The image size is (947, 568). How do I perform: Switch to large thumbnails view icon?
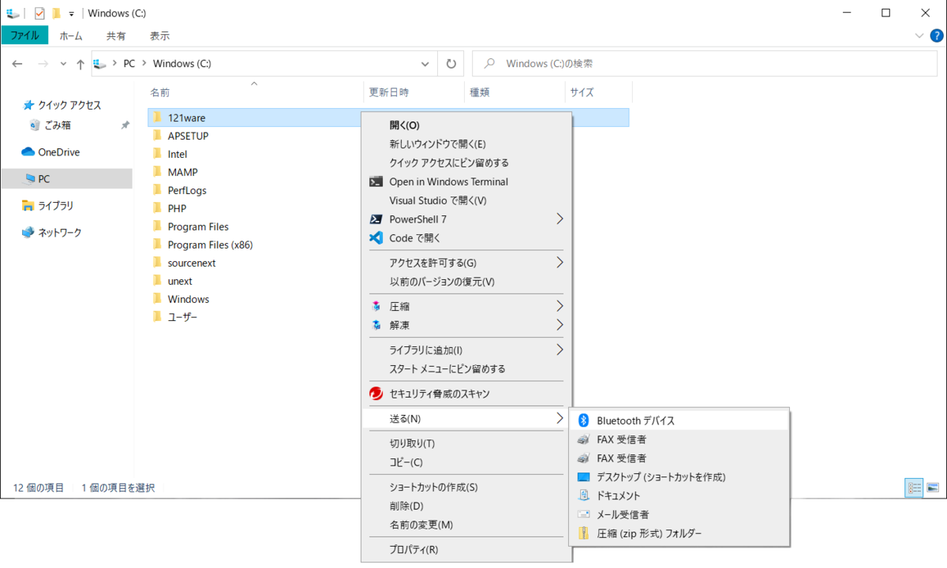933,488
